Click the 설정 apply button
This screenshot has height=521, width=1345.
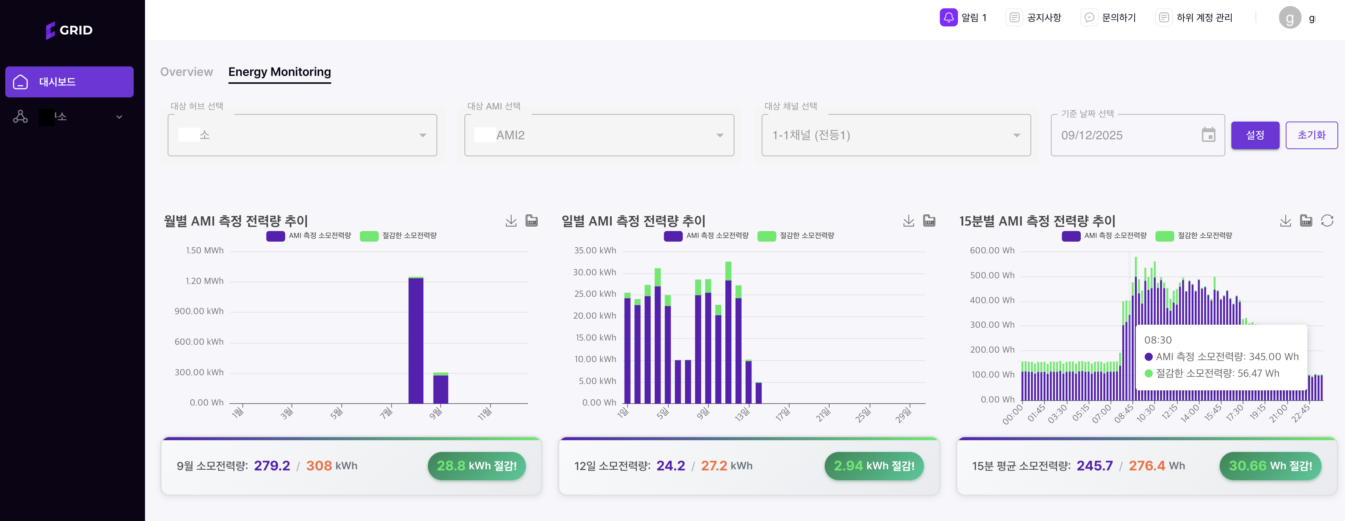(1255, 135)
